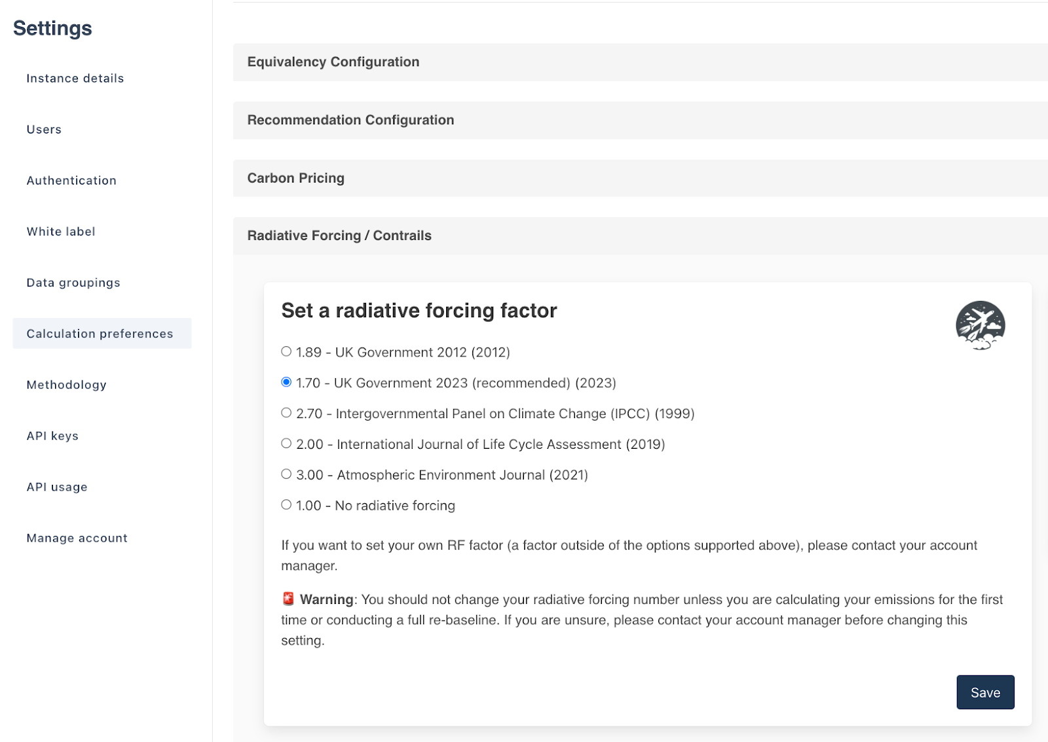Open Instance details settings
The width and height of the screenshot is (1048, 742).
75,79
